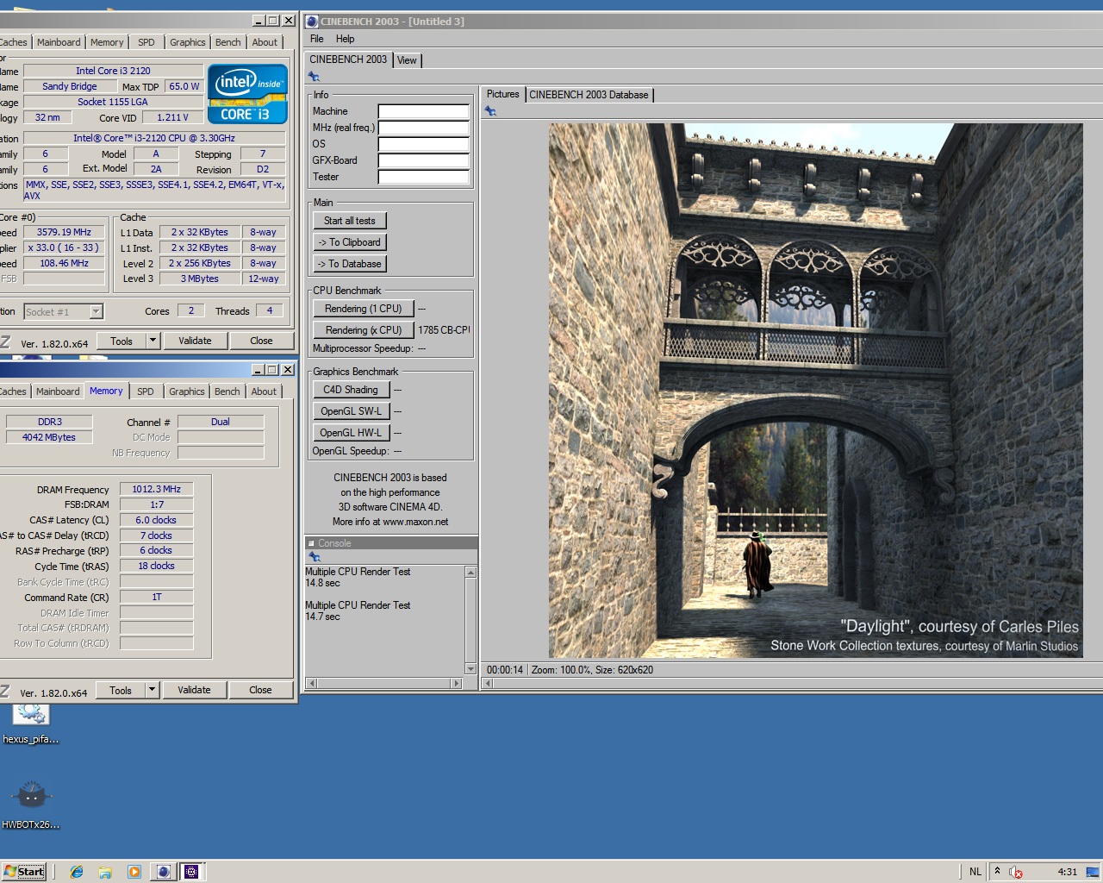Open the Start menu
Image resolution: width=1103 pixels, height=883 pixels.
coord(24,871)
